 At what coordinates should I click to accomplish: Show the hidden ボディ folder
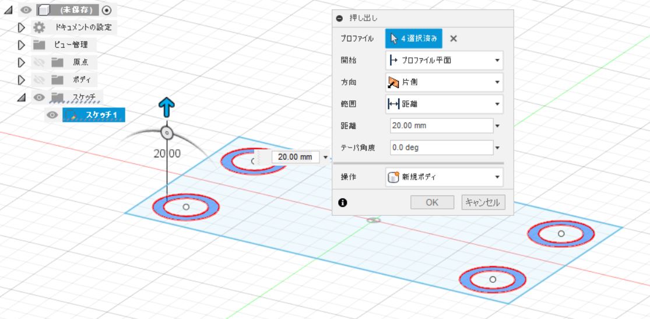(39, 80)
